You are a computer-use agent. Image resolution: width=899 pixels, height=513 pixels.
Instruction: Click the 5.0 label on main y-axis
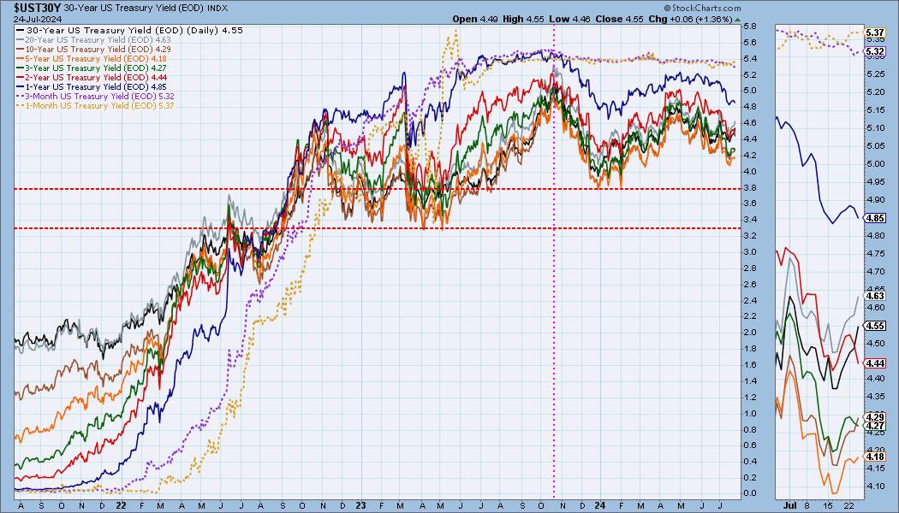click(x=749, y=91)
